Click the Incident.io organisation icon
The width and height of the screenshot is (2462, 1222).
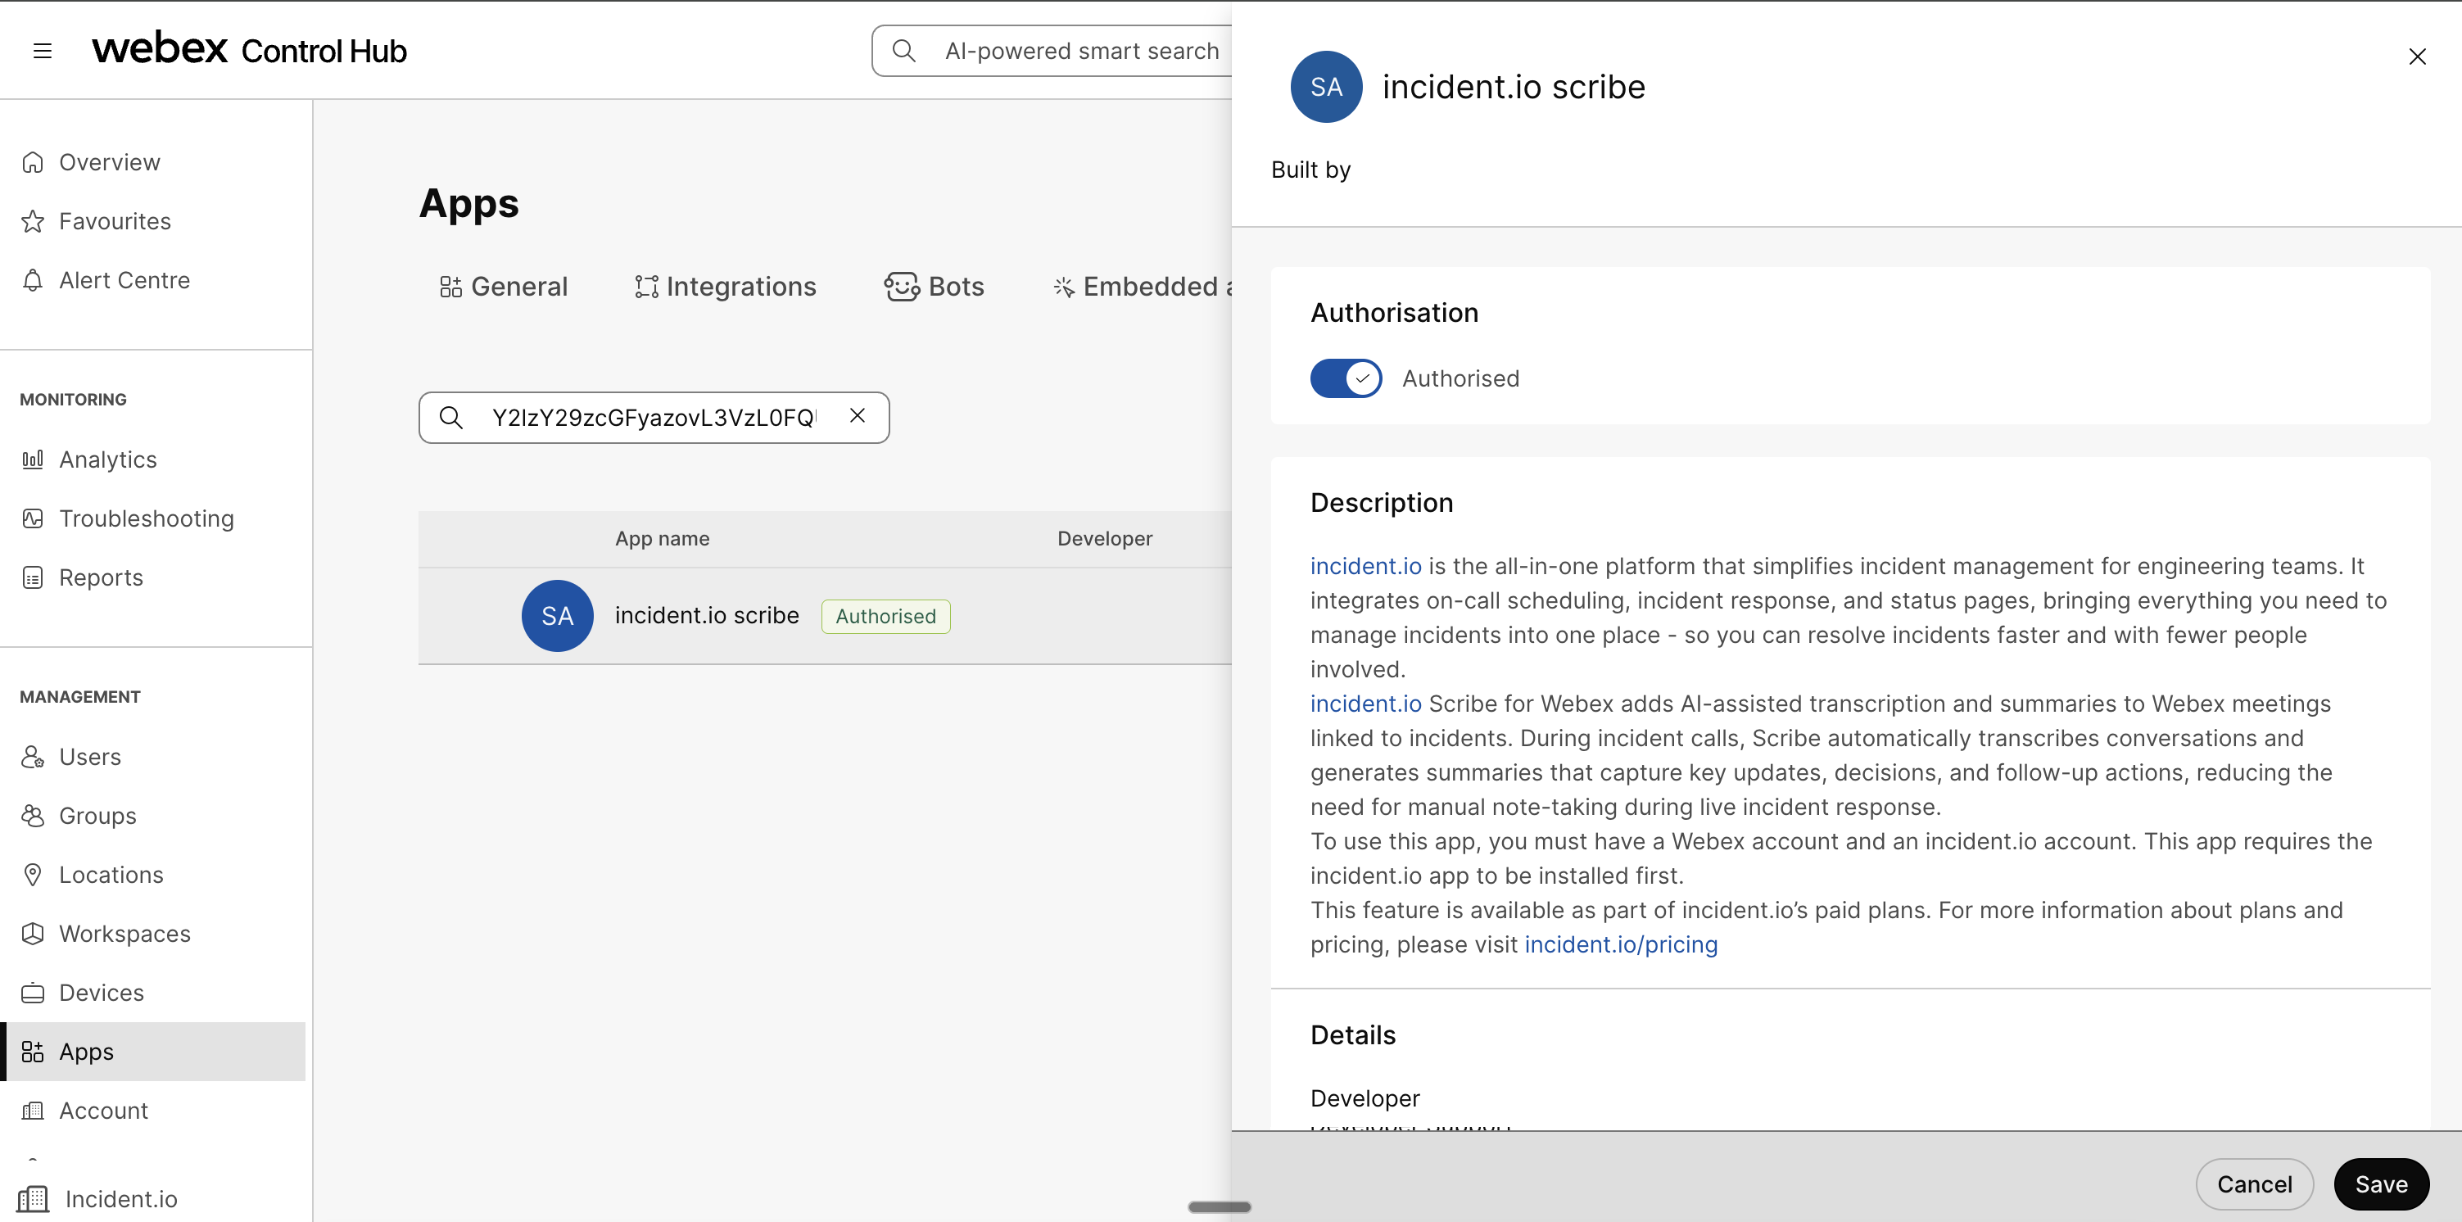(x=33, y=1198)
